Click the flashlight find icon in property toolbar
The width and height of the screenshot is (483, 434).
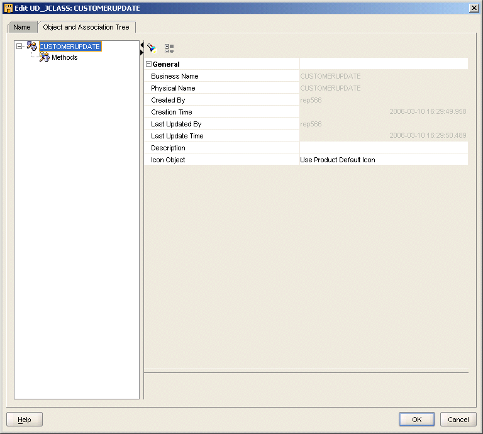[x=151, y=48]
